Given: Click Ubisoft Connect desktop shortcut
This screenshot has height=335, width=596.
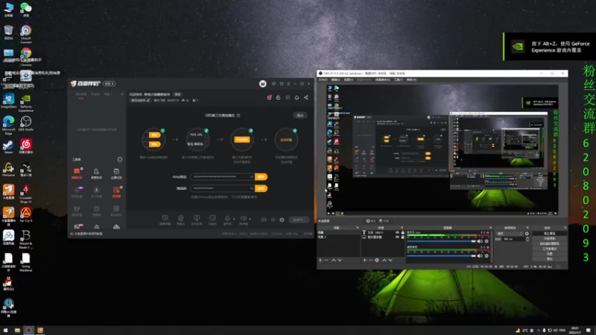Looking at the screenshot, I should pyautogui.click(x=26, y=33).
